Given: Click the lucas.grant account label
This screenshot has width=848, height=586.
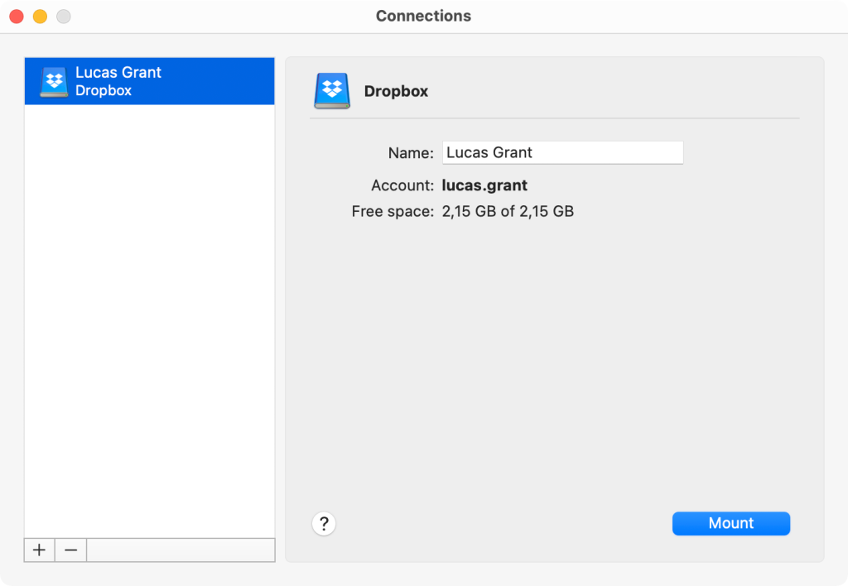Looking at the screenshot, I should point(486,185).
